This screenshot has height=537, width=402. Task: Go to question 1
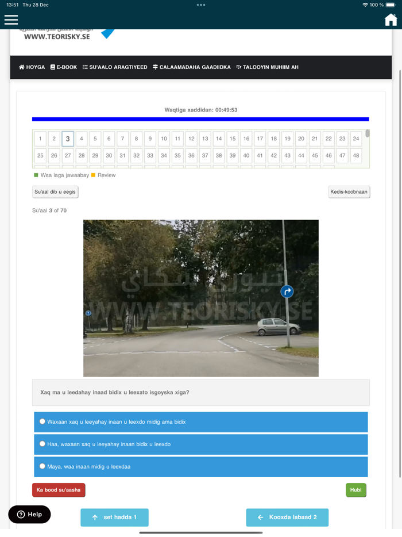[x=40, y=139]
